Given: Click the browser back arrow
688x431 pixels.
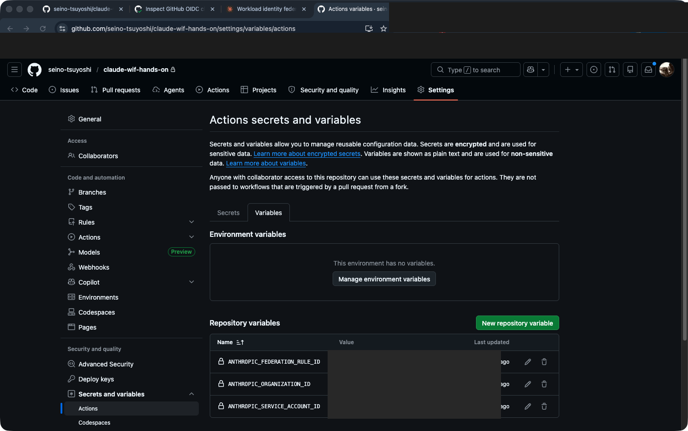Looking at the screenshot, I should (10, 29).
